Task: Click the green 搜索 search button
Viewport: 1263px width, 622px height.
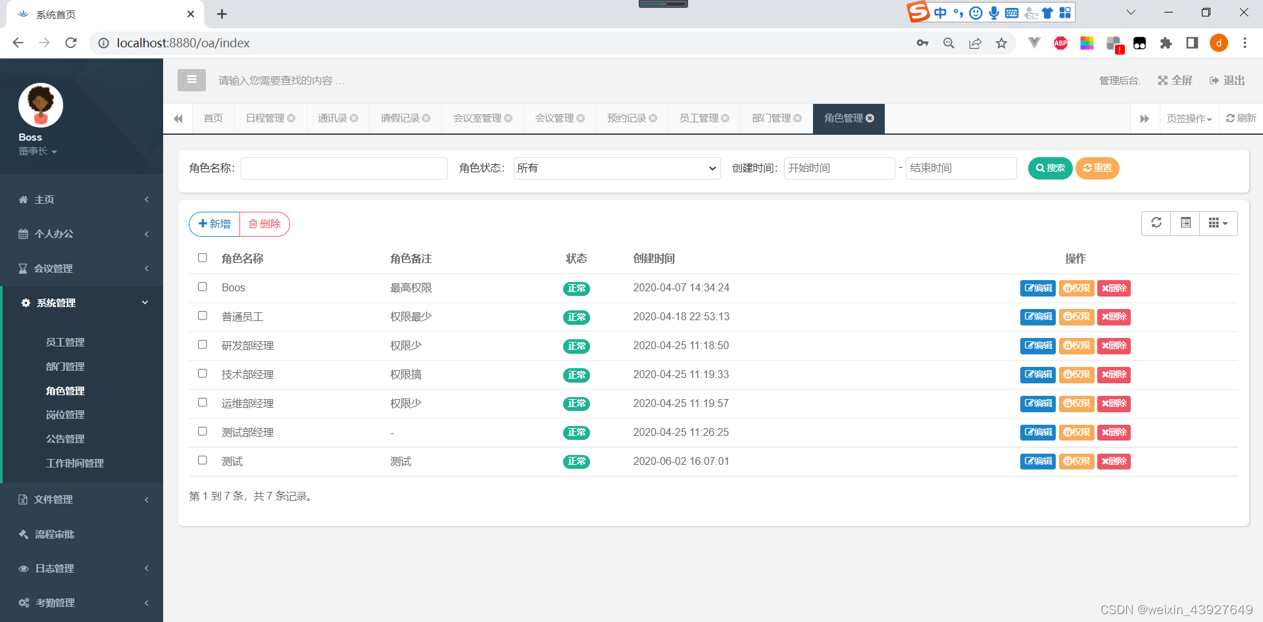Action: coord(1050,168)
